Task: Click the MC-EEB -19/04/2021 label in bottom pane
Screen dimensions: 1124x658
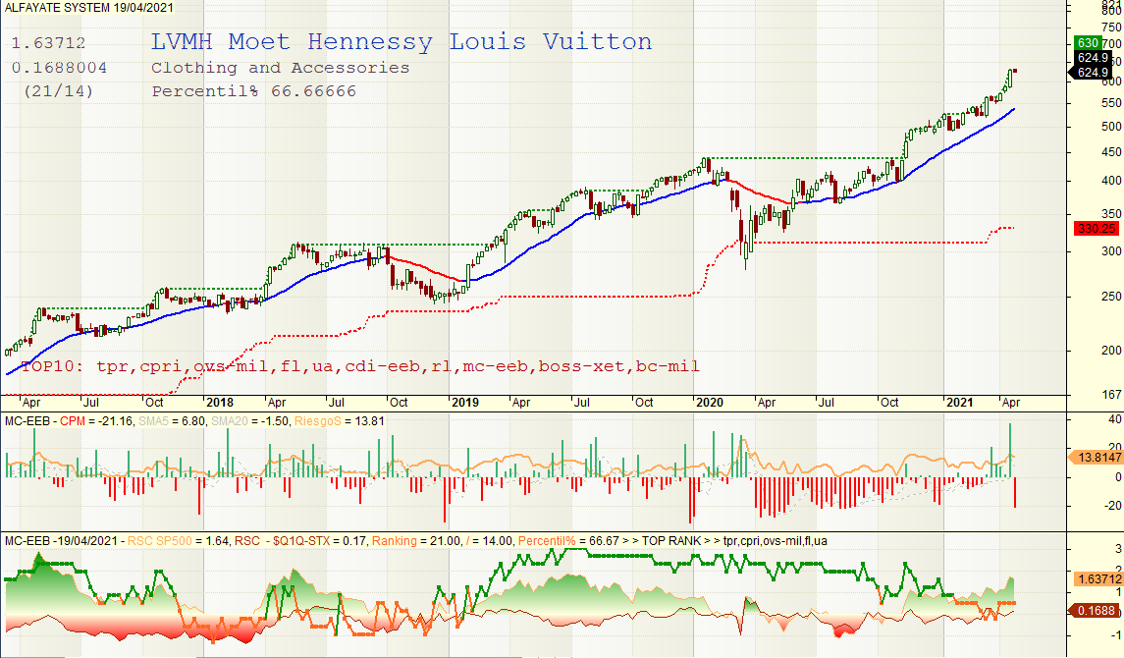Action: click(x=62, y=541)
